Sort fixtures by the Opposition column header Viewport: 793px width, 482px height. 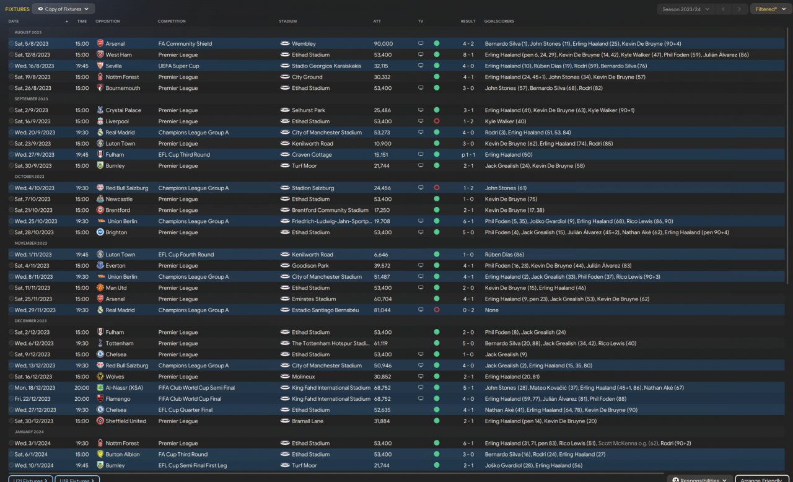coord(108,22)
